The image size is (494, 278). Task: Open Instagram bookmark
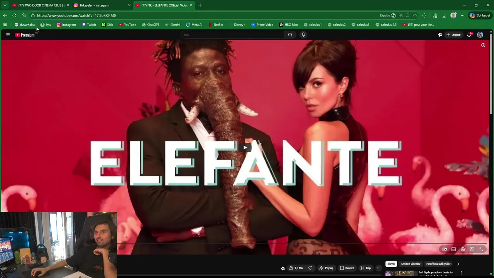[66, 25]
